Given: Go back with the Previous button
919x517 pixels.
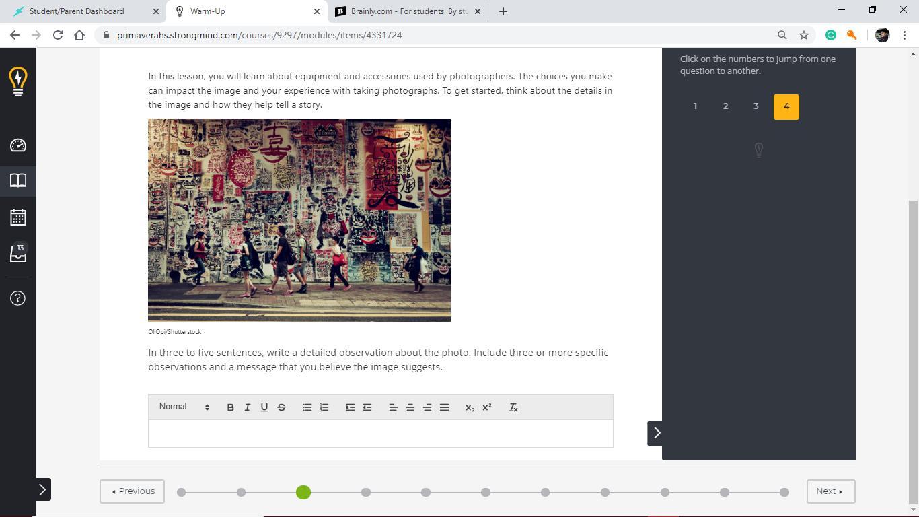Looking at the screenshot, I should coord(133,491).
